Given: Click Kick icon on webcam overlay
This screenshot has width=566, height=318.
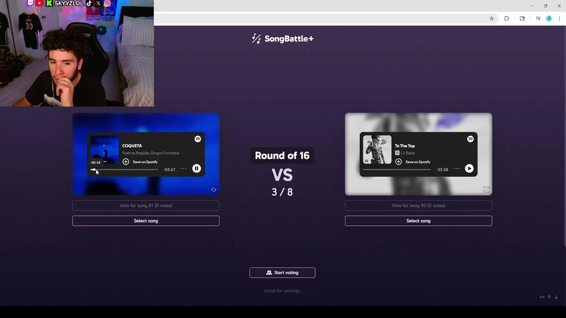Looking at the screenshot, I should [x=49, y=3].
